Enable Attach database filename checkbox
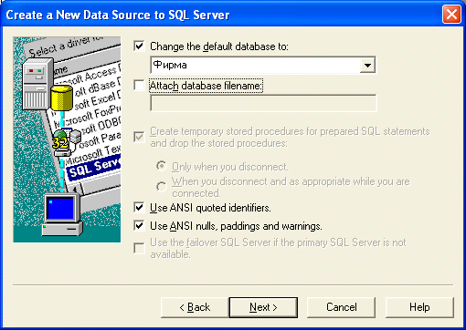This screenshot has width=466, height=330. (139, 86)
